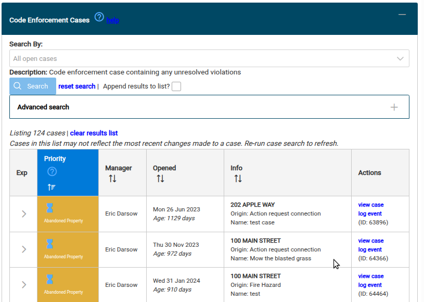
Task: Click the 'Listing 124 cases' text
Action: point(37,133)
